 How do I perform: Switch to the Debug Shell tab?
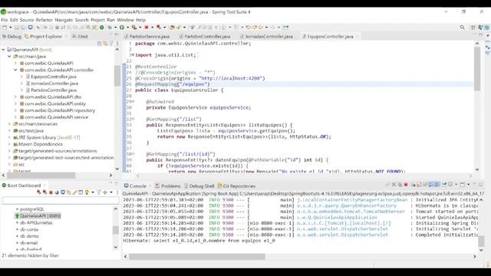pyautogui.click(x=199, y=186)
